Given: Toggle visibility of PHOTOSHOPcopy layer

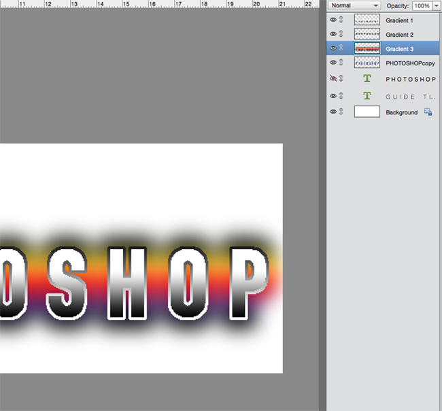Looking at the screenshot, I should click(333, 63).
